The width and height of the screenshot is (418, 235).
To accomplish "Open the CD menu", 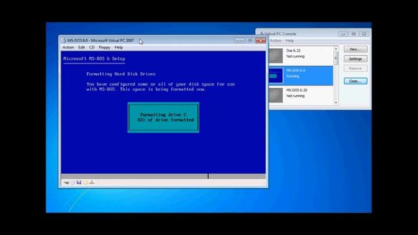I will click(92, 48).
